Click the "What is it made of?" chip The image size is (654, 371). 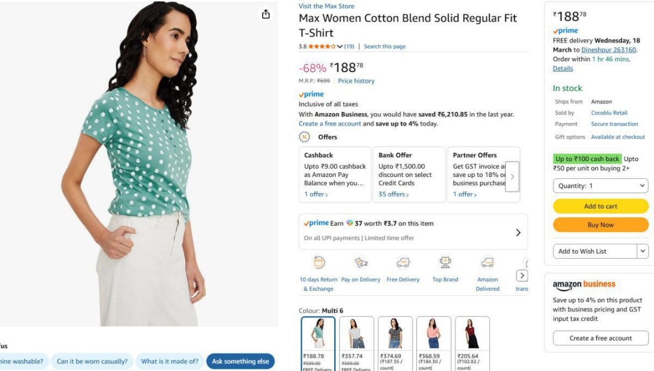click(169, 361)
